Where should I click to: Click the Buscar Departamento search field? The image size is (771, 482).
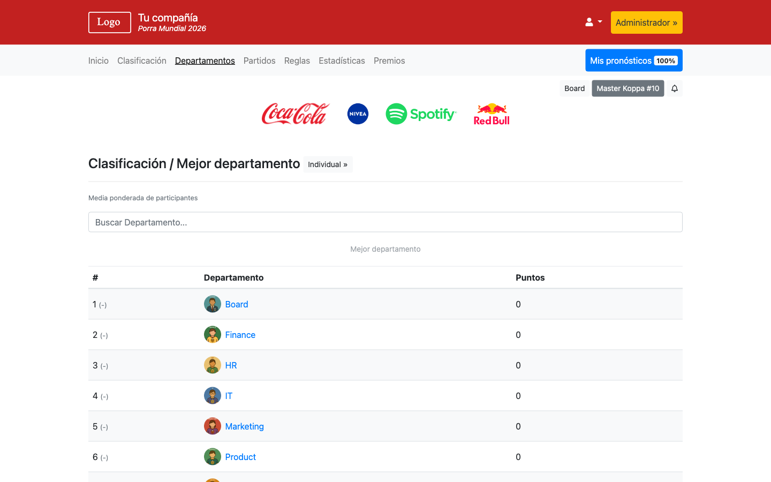point(385,222)
